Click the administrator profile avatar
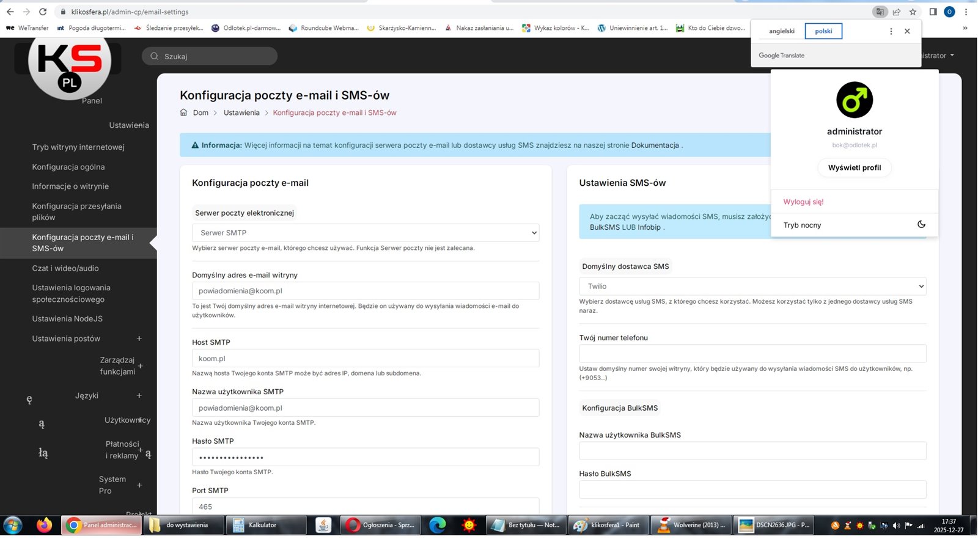The height and width of the screenshot is (550, 978). (x=854, y=100)
